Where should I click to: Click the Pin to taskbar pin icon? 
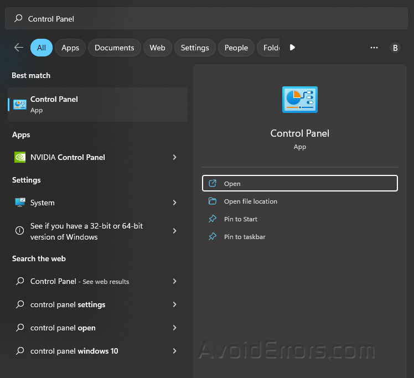[x=213, y=236]
